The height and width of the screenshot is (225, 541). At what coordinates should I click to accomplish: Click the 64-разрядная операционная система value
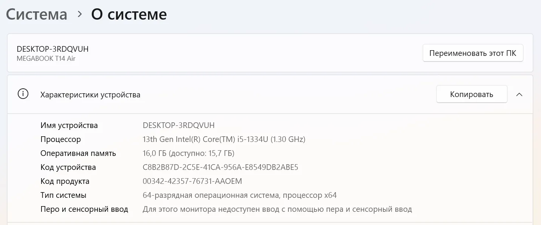[x=239, y=195]
